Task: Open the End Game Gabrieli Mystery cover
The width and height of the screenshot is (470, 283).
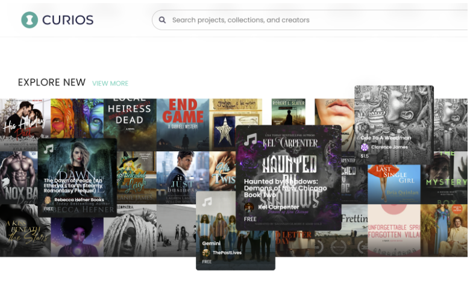Action: (x=183, y=124)
